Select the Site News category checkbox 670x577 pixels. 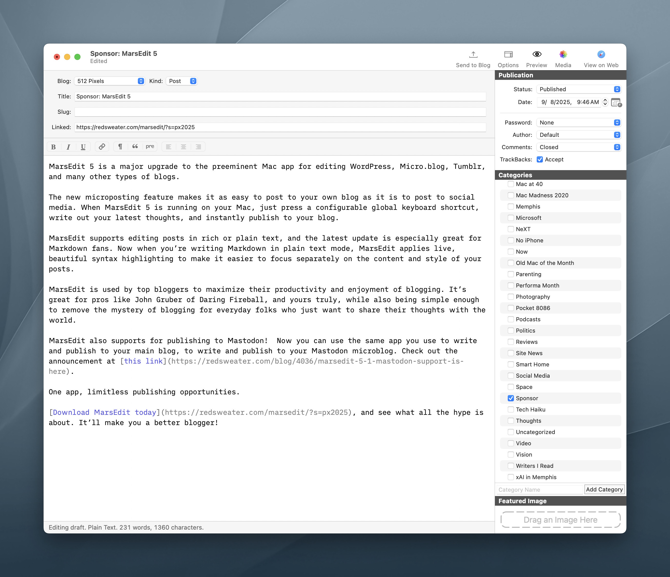(x=511, y=353)
